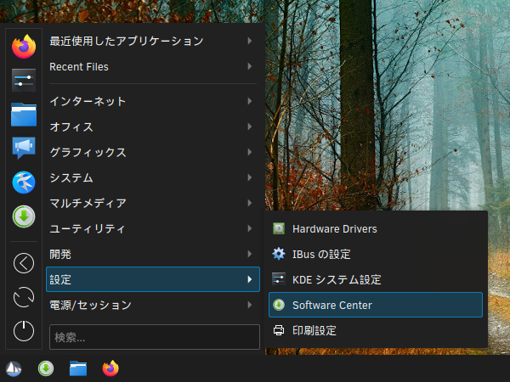Expand arrow beside マルチメディア

pos(249,203)
